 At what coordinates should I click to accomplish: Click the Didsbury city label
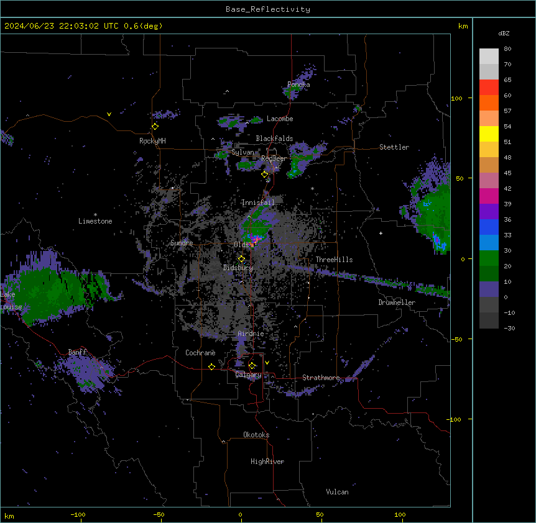[x=238, y=268]
